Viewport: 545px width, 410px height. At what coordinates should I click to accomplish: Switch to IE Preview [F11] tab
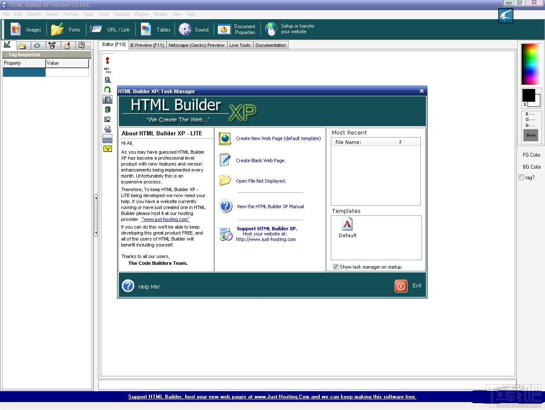[x=147, y=45]
